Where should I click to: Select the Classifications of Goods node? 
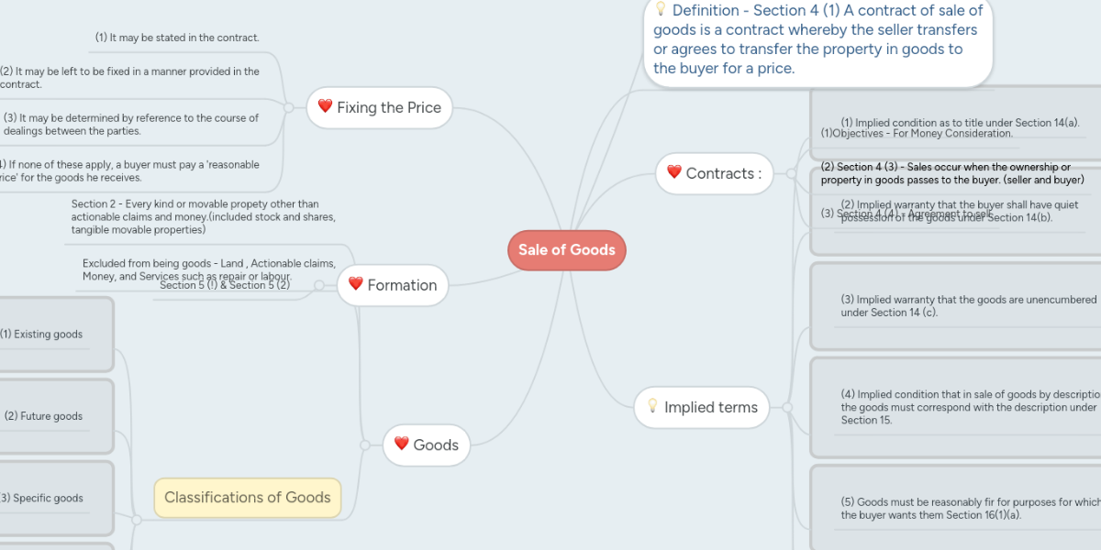click(247, 498)
